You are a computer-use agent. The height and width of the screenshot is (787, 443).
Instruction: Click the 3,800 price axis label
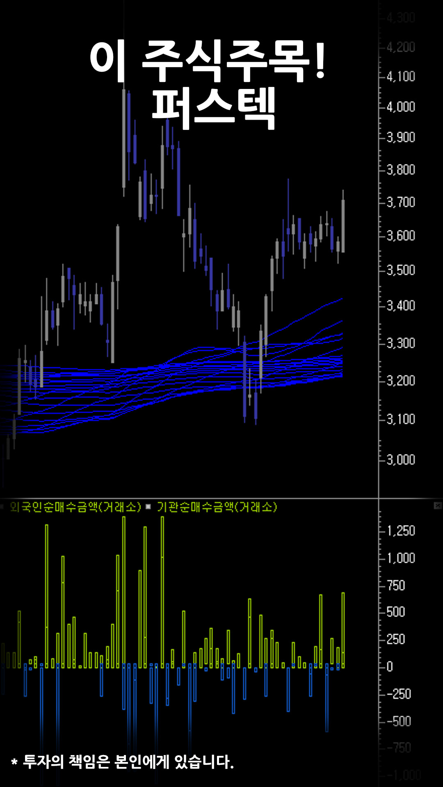pos(401,170)
